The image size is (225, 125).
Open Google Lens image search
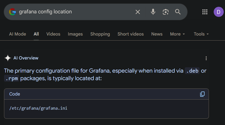(x=165, y=12)
